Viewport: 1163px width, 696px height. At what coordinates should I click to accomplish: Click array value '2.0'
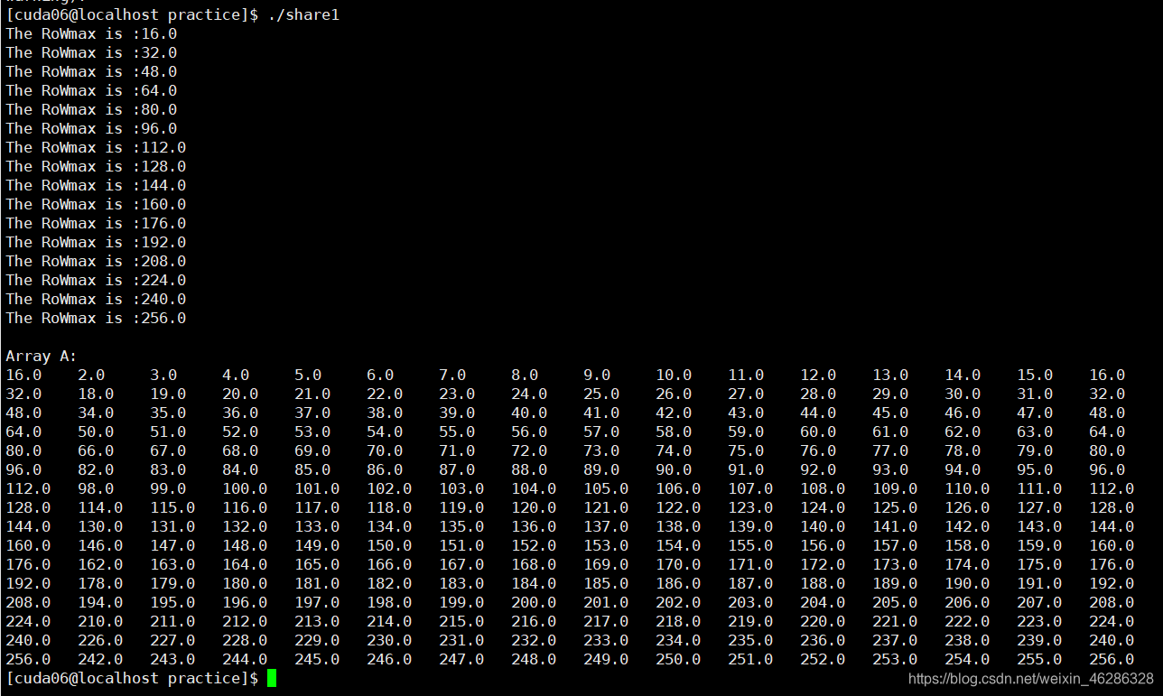(91, 376)
